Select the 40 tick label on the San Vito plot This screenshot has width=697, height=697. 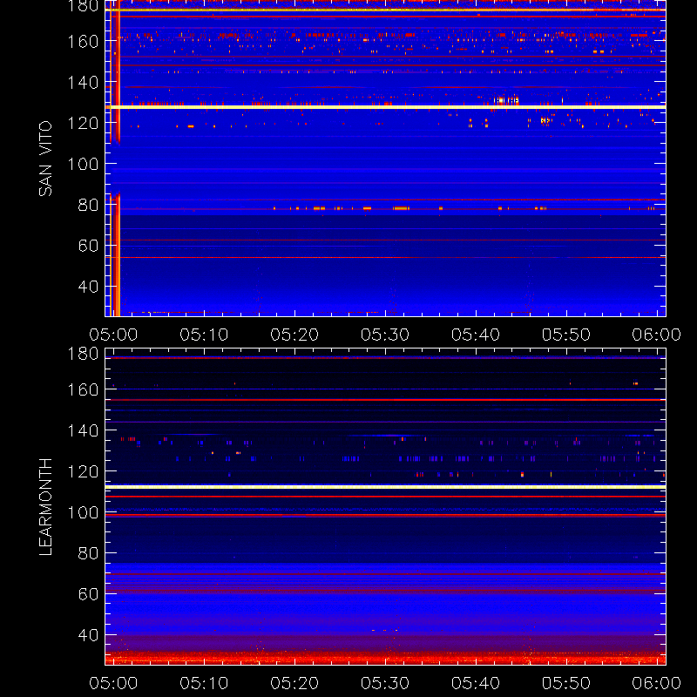coord(88,287)
